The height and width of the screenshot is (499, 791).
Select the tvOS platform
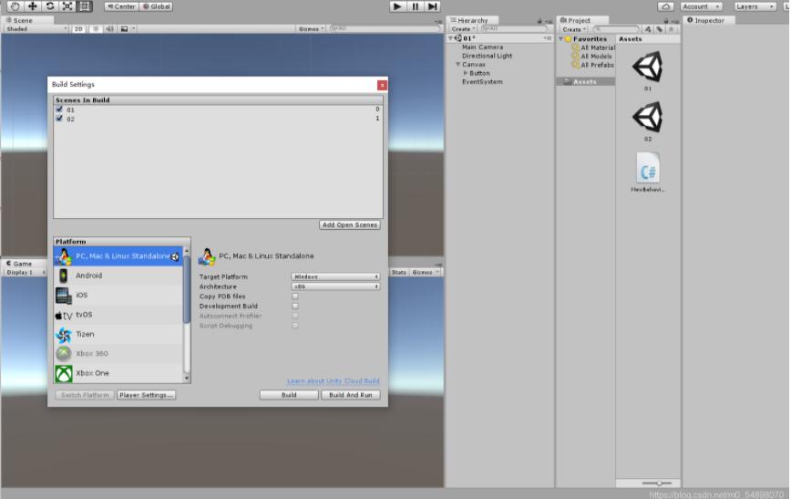(118, 315)
